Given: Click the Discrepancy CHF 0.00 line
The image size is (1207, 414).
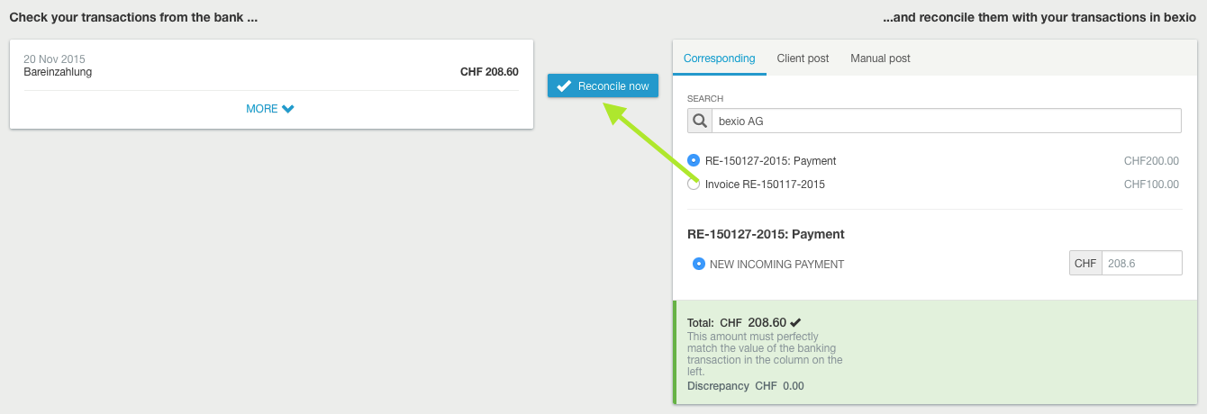Looking at the screenshot, I should 746,386.
